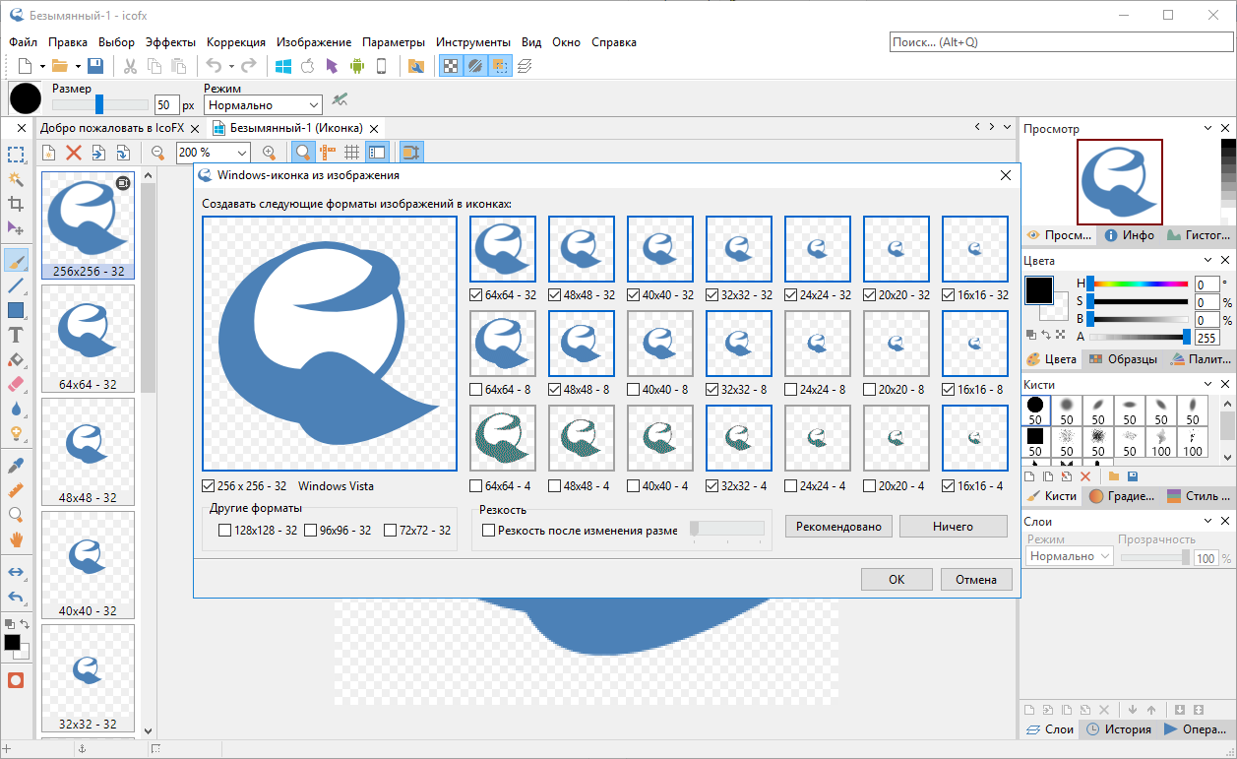
Task: Click the zoom in magnifier icon
Action: tap(269, 153)
